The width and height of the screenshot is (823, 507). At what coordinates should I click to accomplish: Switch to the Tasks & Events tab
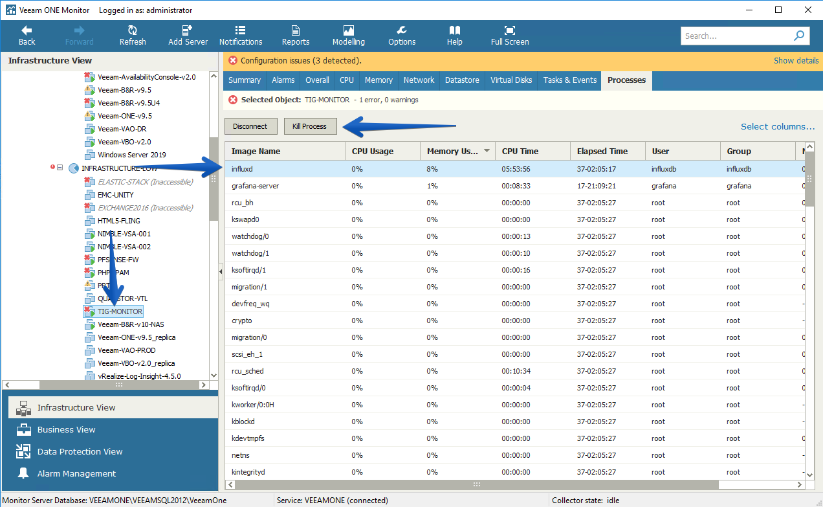[570, 80]
